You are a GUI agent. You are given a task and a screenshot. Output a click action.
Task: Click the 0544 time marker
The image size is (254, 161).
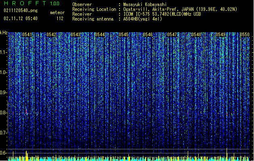[x=100, y=35]
